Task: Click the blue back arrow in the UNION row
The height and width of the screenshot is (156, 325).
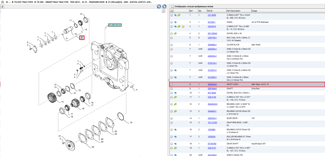Action: (x=175, y=22)
